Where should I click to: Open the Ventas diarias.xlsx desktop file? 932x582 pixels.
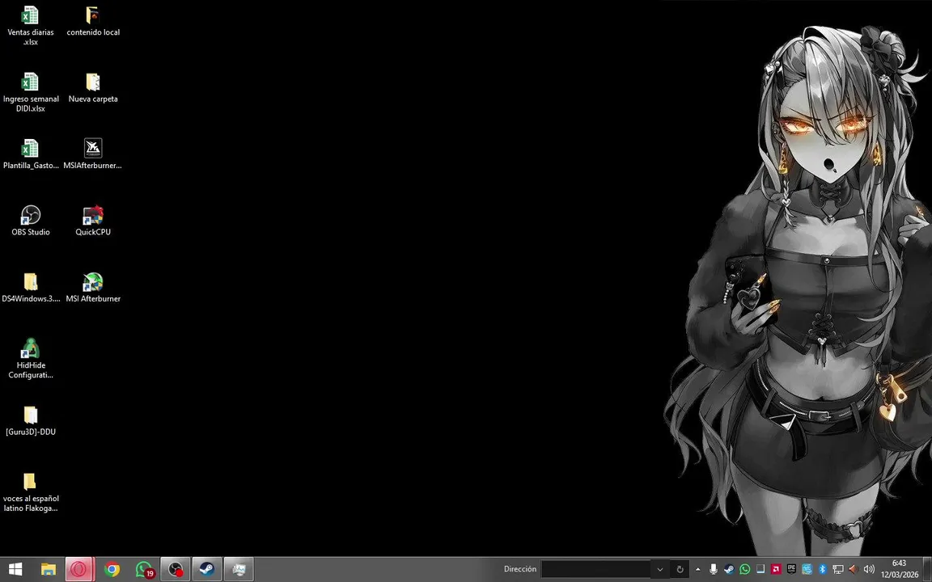pyautogui.click(x=30, y=26)
